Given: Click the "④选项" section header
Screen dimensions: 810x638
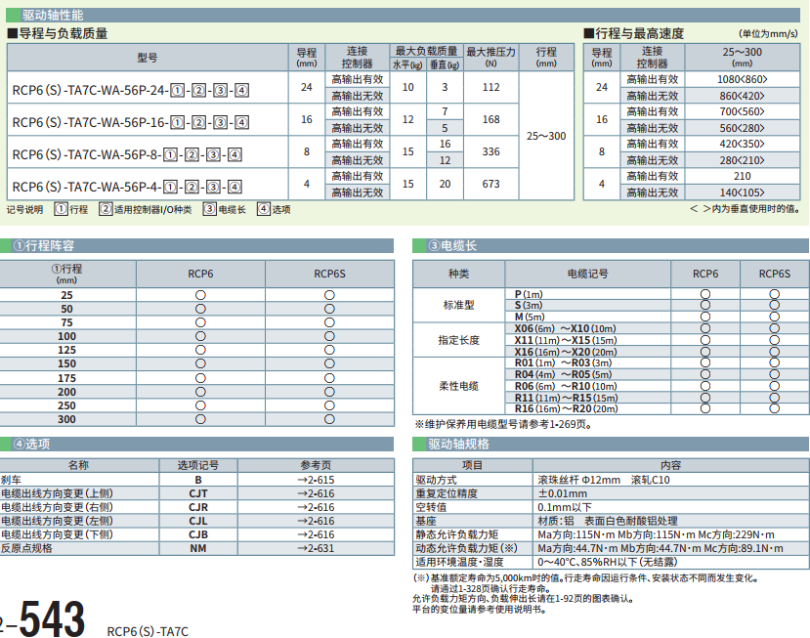Looking at the screenshot, I should 32,444.
